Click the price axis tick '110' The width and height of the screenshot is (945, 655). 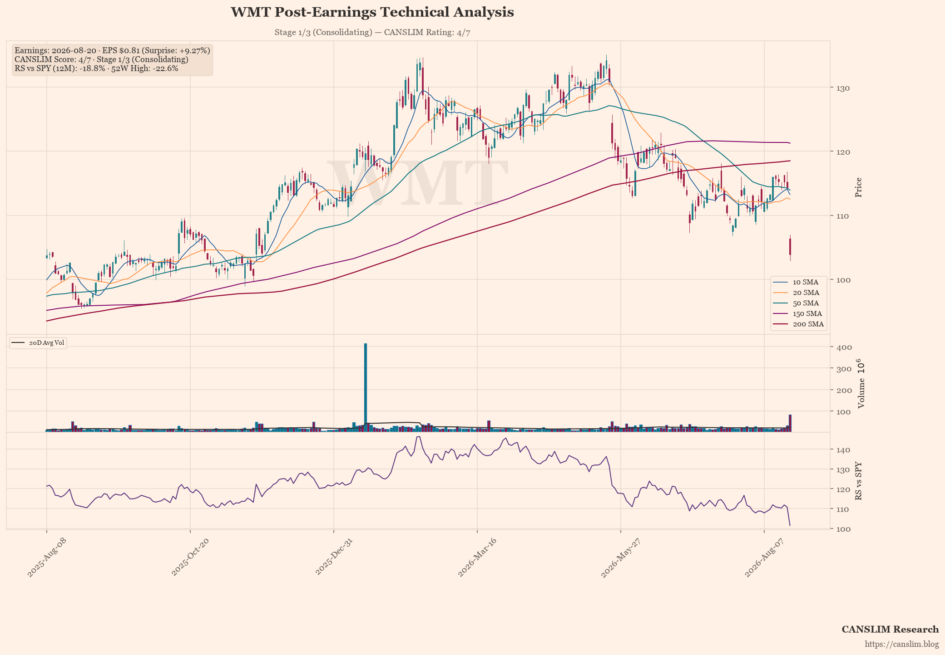(843, 216)
